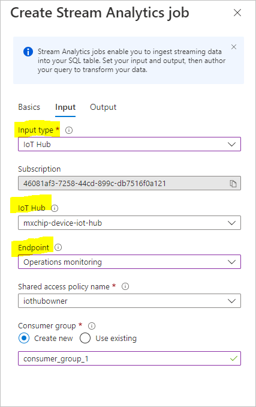Image resolution: width=256 pixels, height=407 pixels.
Task: Open the Input type dropdown showing IoT Hub
Action: (x=129, y=144)
